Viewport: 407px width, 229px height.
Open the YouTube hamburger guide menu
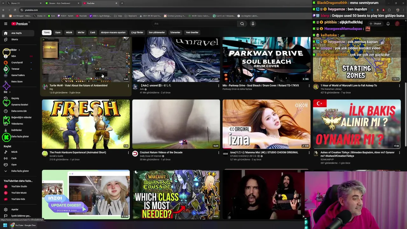[x=5, y=24]
